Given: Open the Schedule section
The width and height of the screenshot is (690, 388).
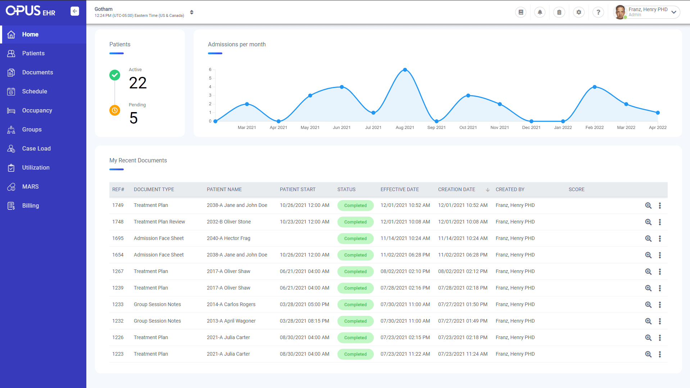Looking at the screenshot, I should click(35, 91).
